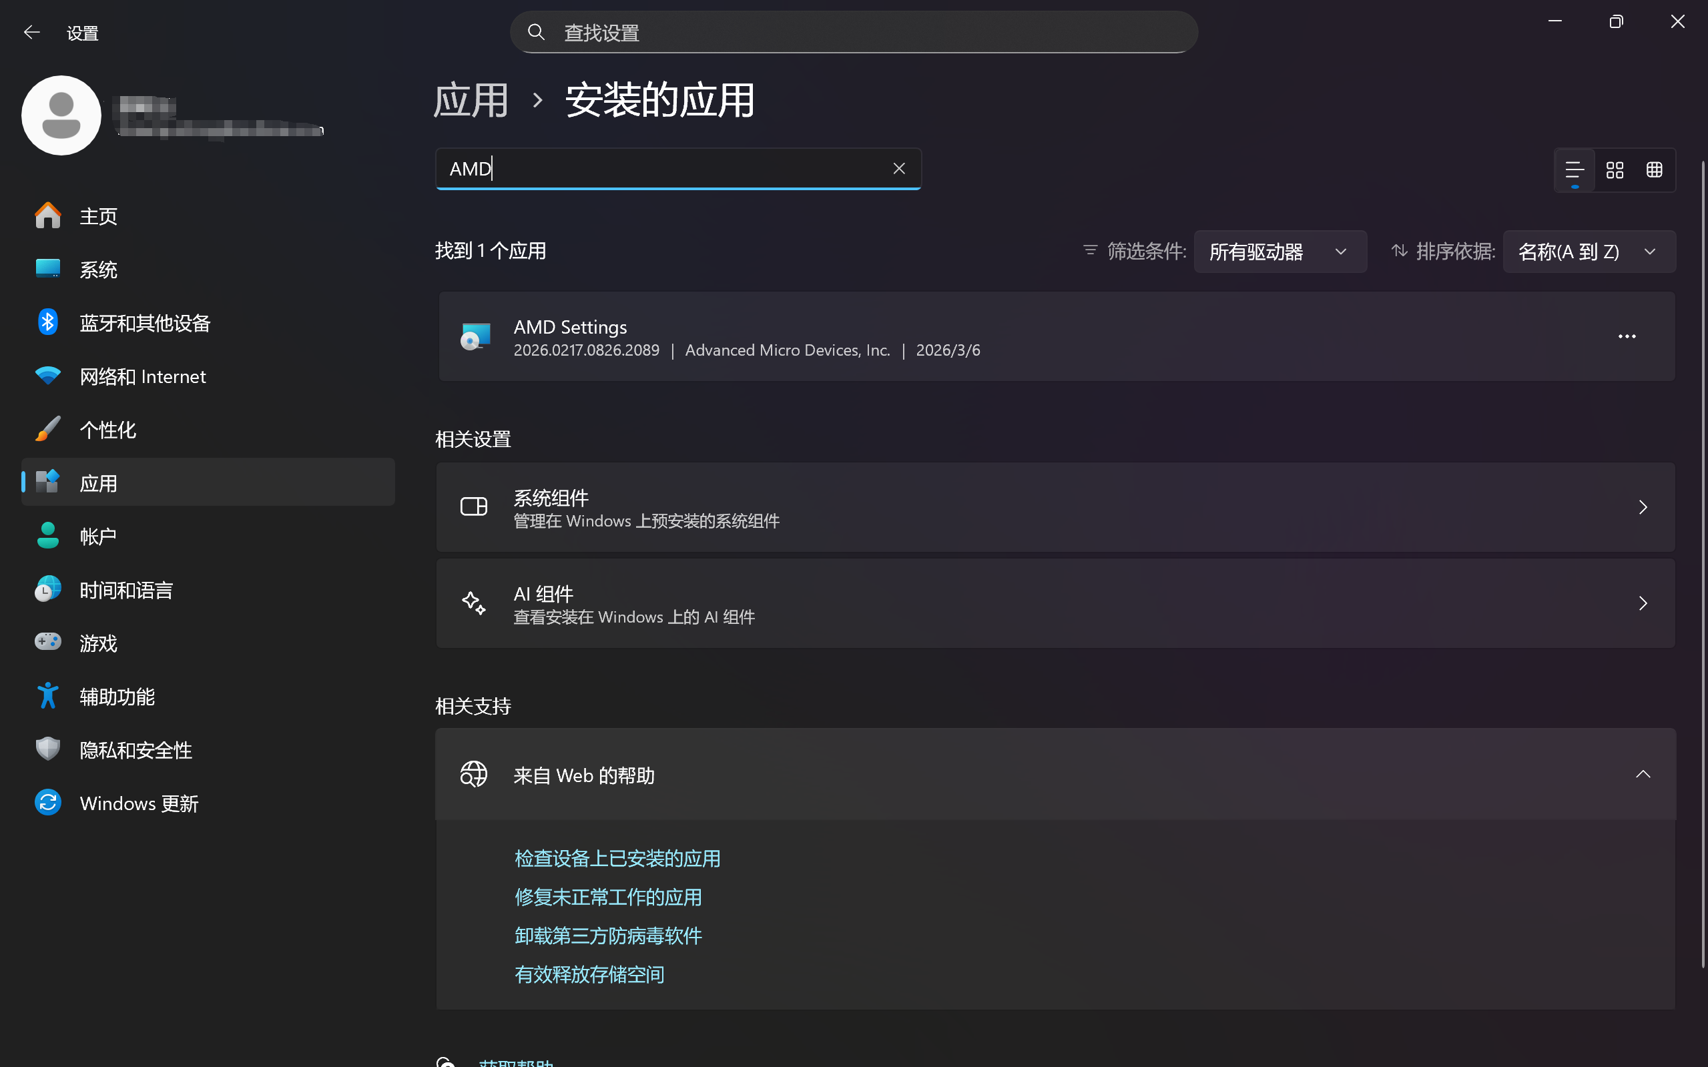Open the Bluetooth and devices section

145,323
